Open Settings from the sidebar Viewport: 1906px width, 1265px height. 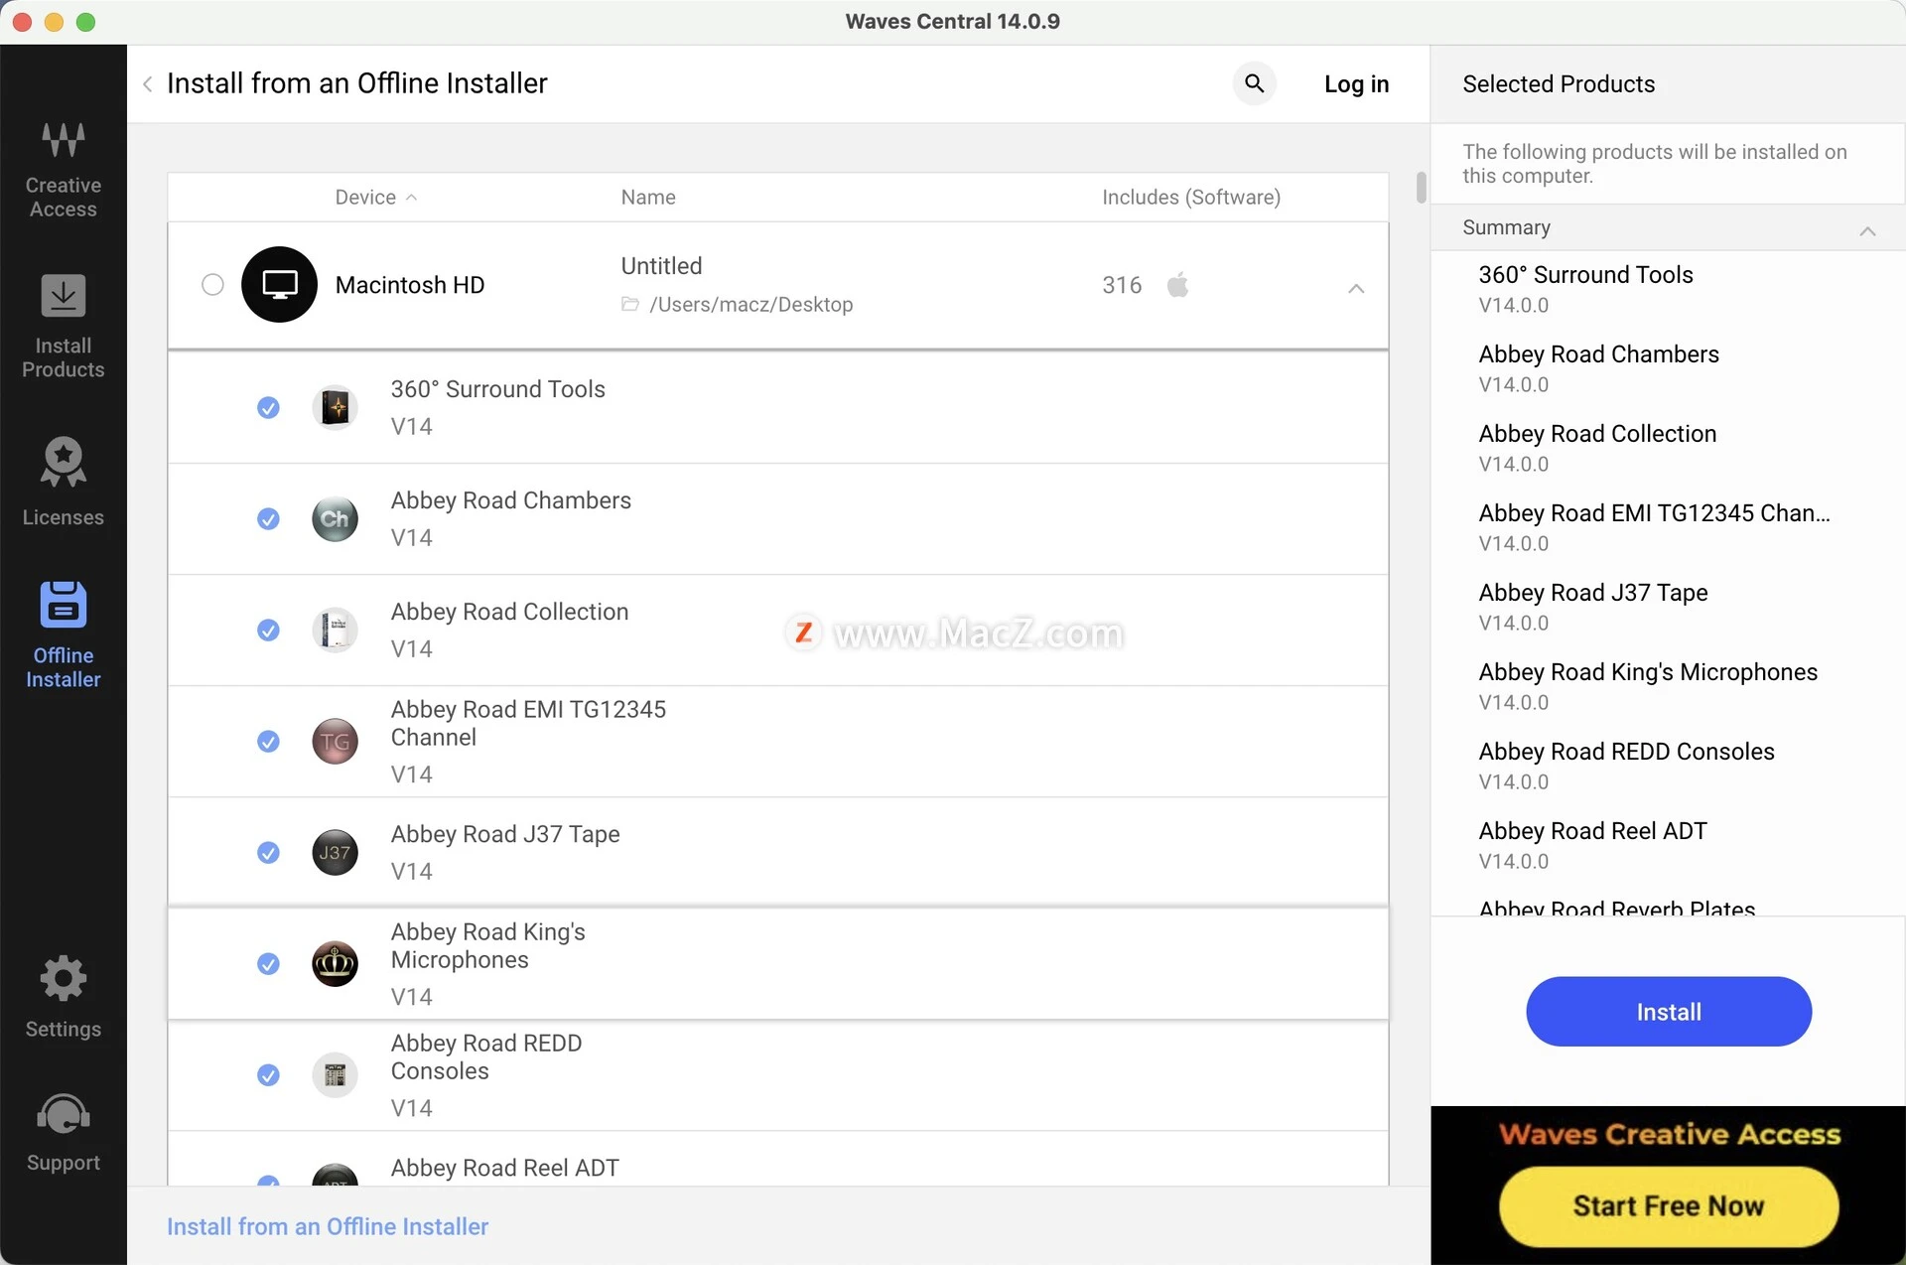[x=64, y=997]
